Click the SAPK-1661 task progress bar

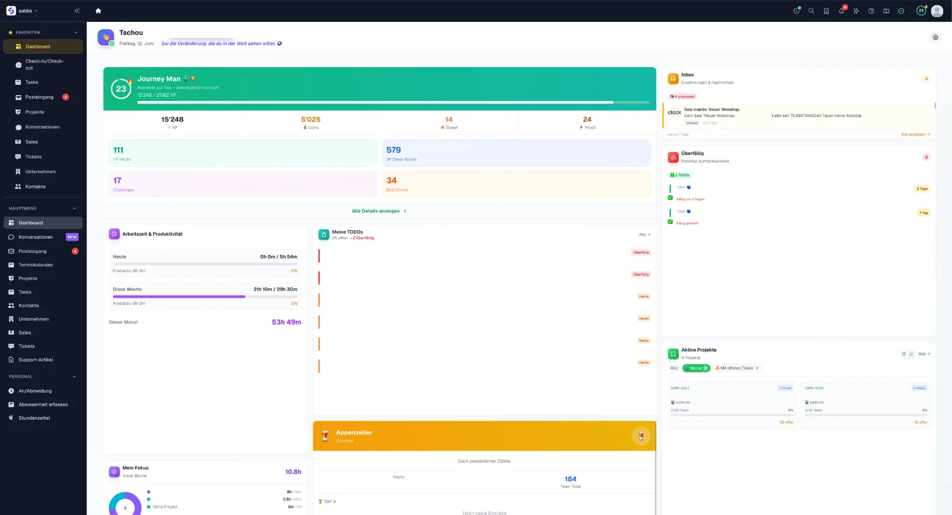732,415
